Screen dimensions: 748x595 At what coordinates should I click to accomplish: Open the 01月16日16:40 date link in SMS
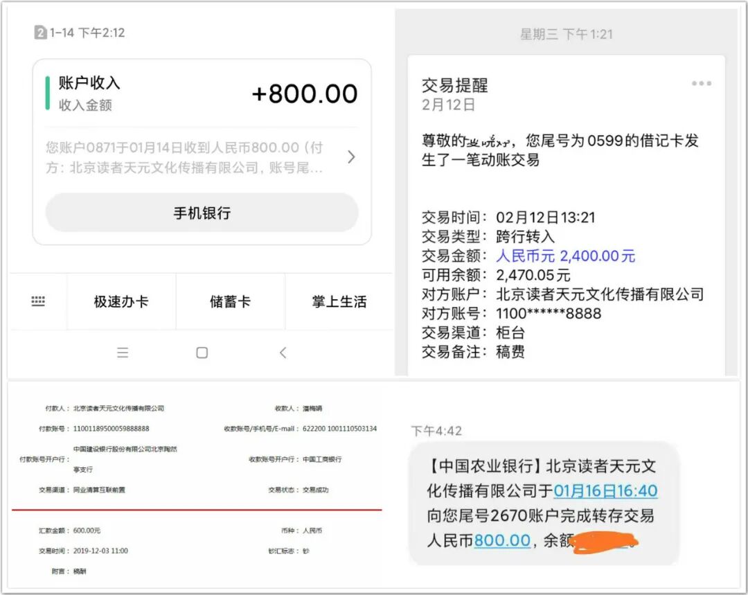605,491
